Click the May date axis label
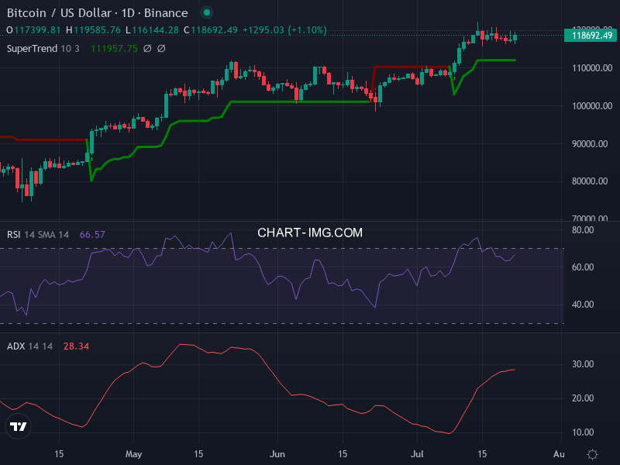 (133, 454)
